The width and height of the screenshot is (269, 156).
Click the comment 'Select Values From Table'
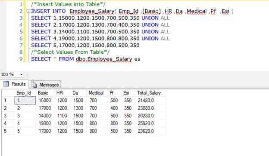pyautogui.click(x=71, y=52)
